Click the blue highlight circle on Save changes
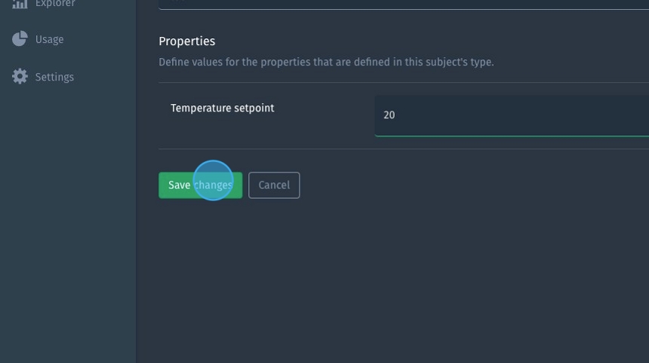The image size is (649, 363). click(213, 181)
